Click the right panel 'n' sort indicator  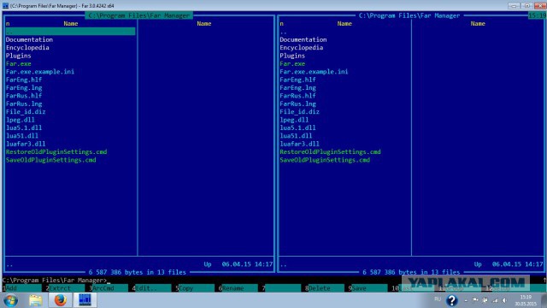[x=281, y=24]
